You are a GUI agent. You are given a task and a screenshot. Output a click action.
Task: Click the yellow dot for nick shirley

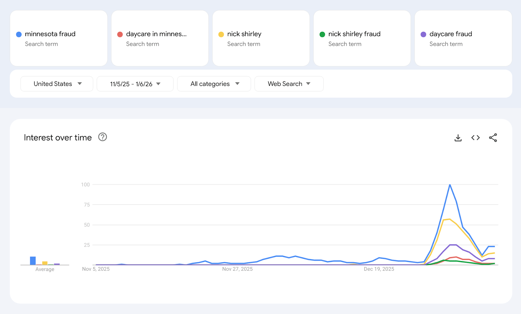point(221,34)
